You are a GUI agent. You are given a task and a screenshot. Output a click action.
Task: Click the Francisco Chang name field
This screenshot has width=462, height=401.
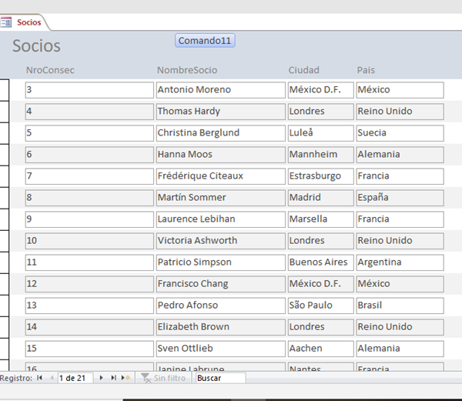click(221, 284)
